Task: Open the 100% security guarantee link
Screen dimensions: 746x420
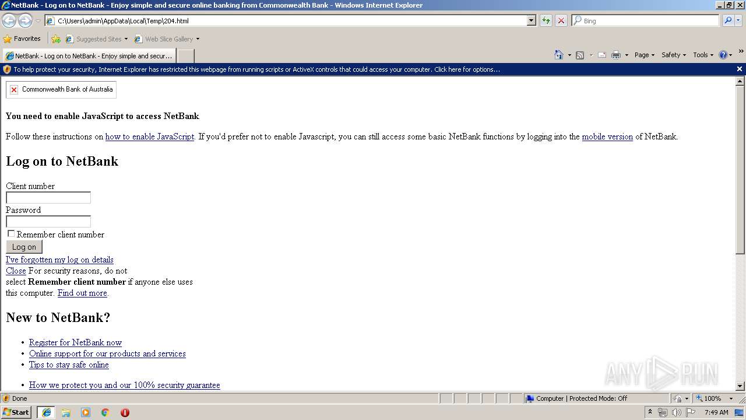Action: point(125,385)
